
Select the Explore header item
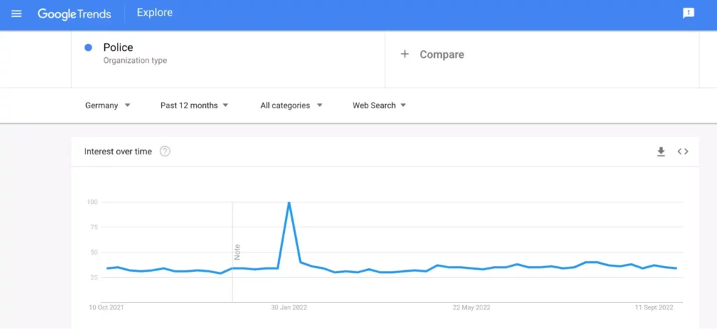(x=155, y=13)
